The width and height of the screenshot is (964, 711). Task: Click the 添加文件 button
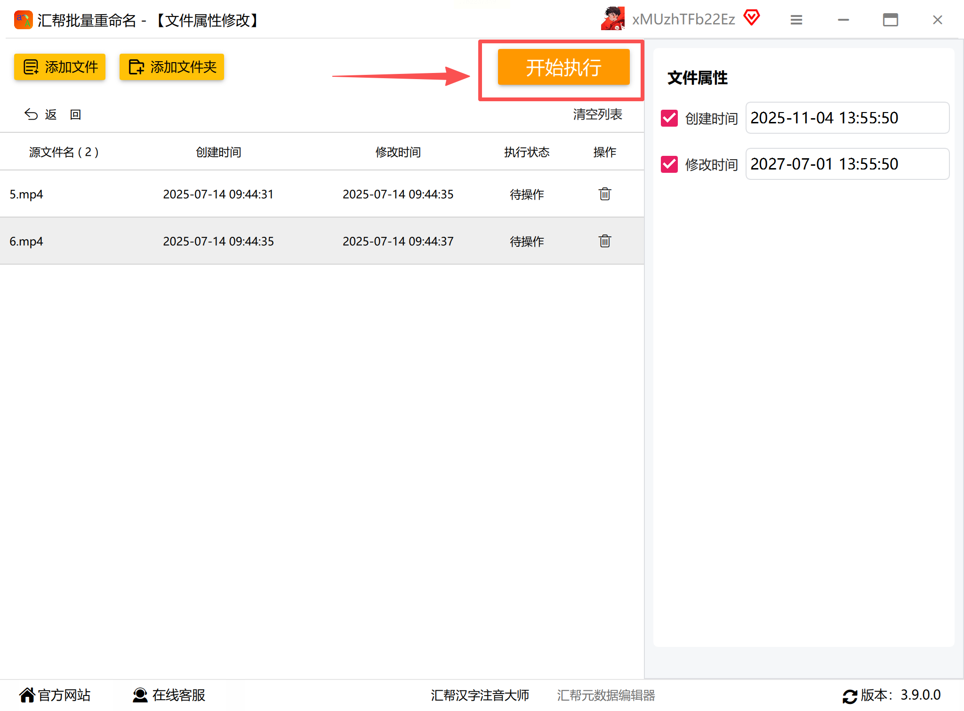(x=60, y=67)
